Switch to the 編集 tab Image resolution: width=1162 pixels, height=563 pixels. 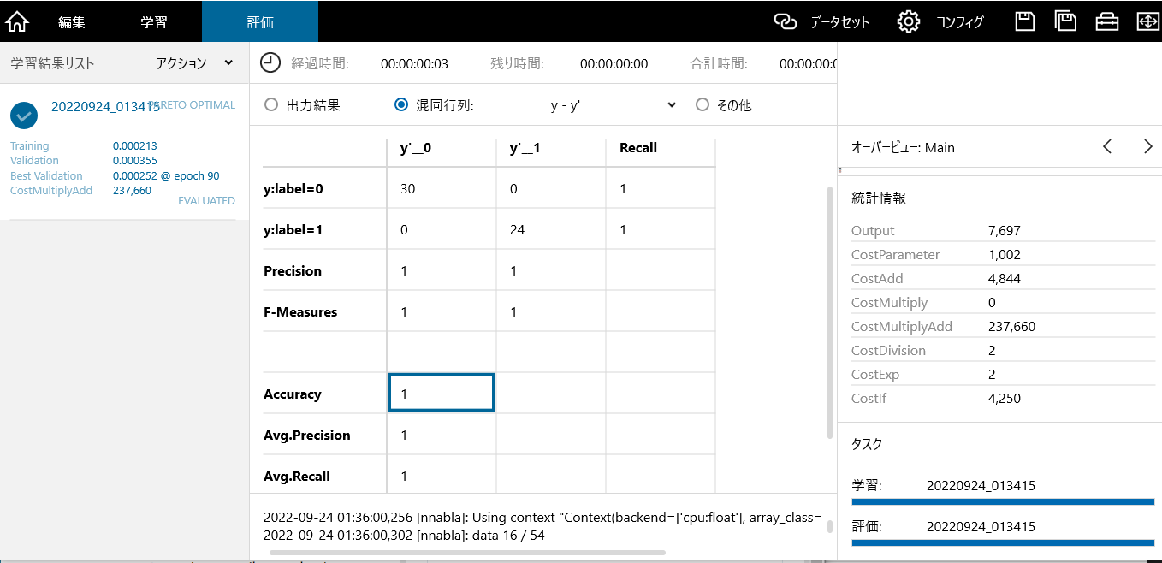72,21
